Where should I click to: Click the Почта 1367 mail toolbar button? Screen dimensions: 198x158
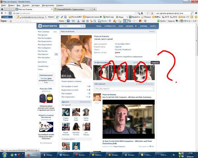(x=75, y=17)
